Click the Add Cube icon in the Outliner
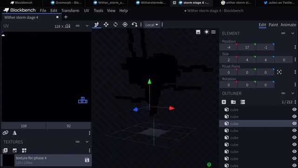298x168 pixels. [224, 102]
